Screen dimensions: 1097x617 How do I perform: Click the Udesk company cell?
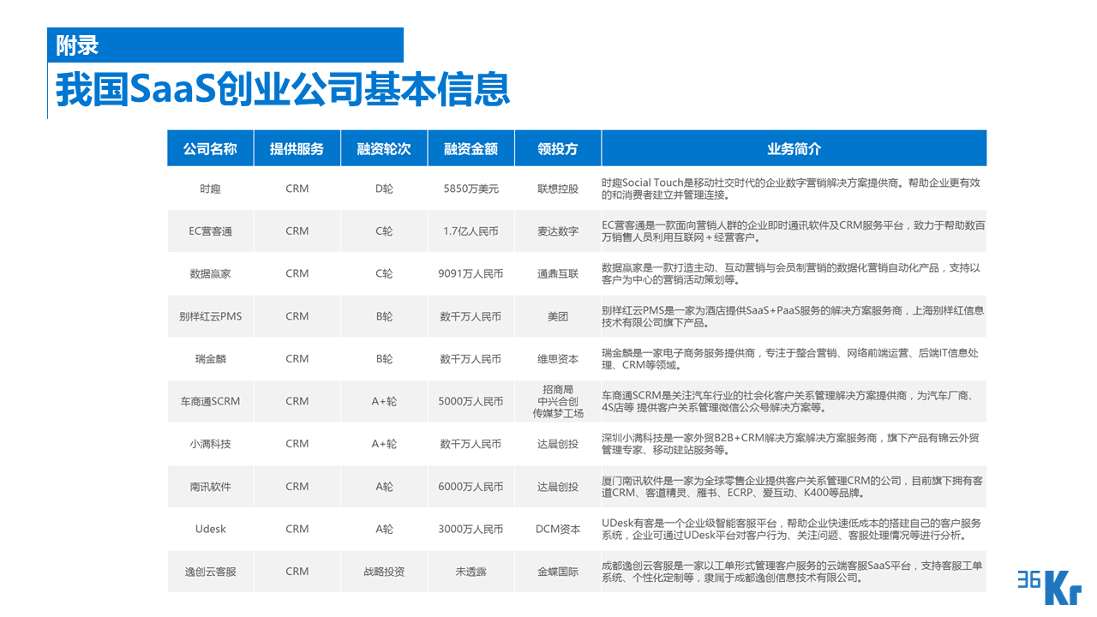[x=210, y=529]
